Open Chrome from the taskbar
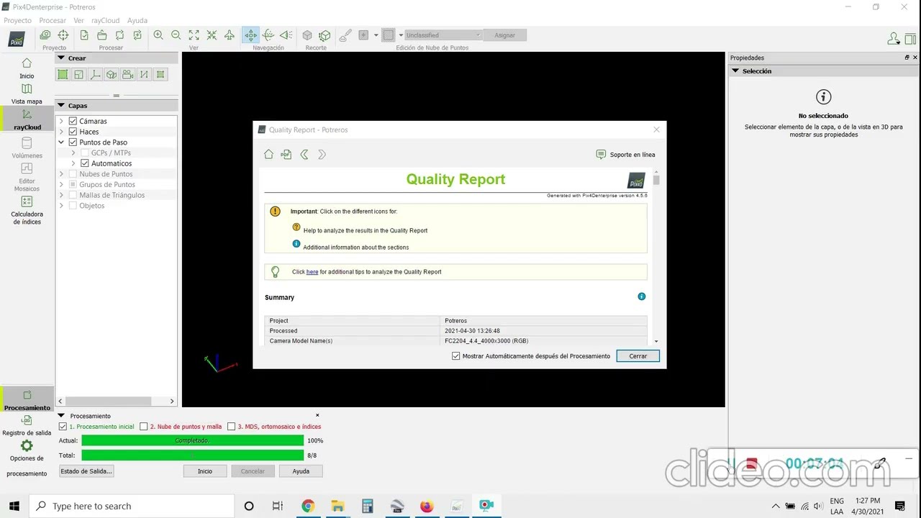921x518 pixels. coord(308,506)
